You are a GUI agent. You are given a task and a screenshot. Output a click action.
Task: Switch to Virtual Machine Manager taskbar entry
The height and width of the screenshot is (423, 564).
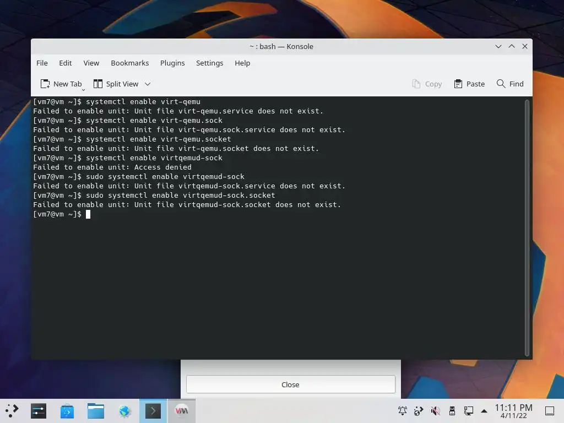coord(181,411)
